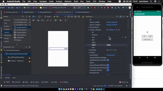Click the ellipsis button on end row
Screen dimensions: 163x91
(123, 37)
